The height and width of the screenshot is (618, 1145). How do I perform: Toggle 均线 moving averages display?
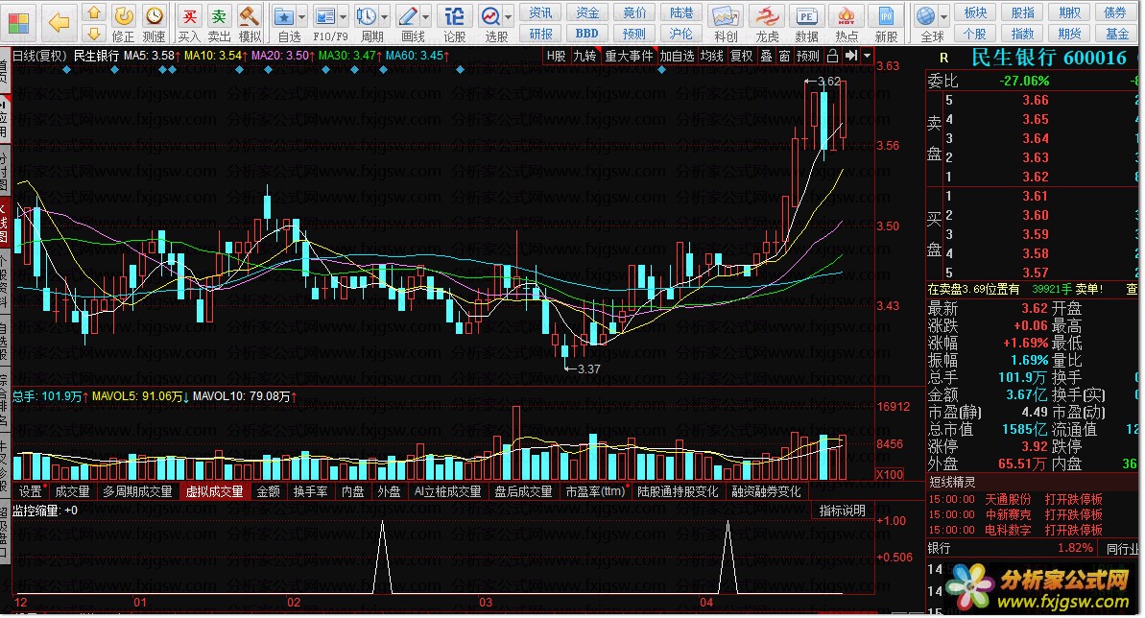(712, 56)
